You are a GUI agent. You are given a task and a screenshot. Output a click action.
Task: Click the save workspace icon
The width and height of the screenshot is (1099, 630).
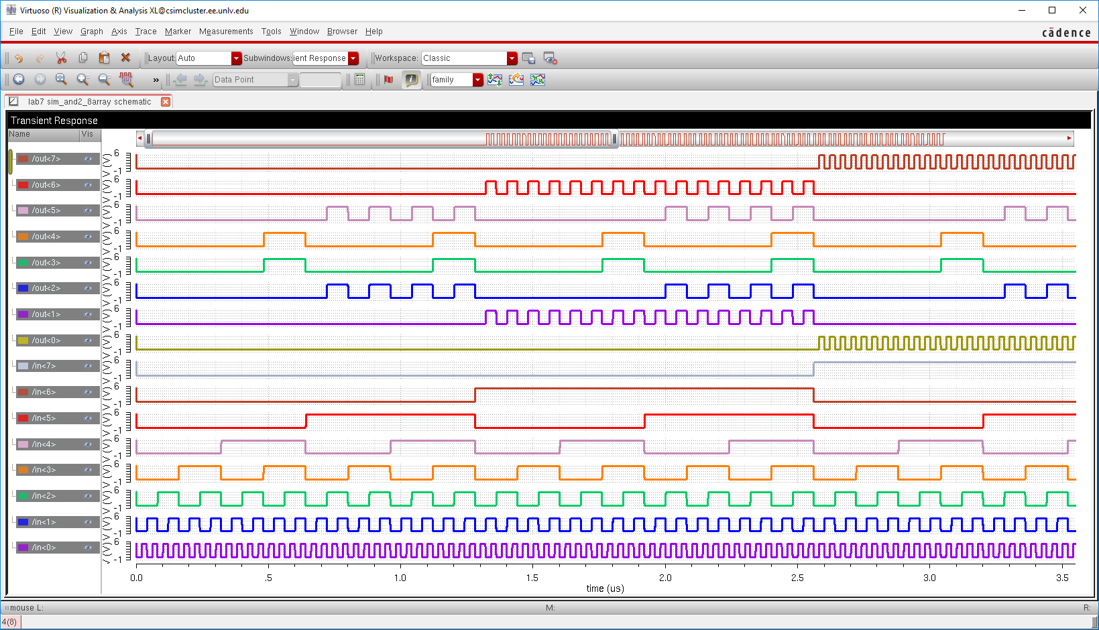pos(528,58)
